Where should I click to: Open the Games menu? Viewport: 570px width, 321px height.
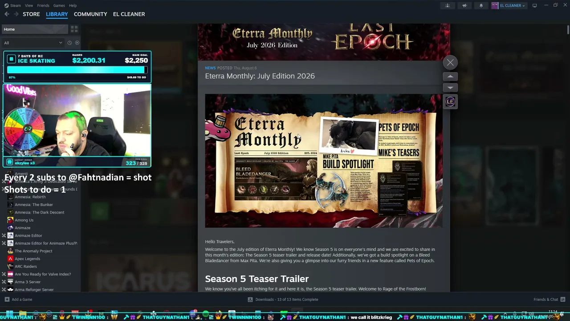[x=59, y=5]
